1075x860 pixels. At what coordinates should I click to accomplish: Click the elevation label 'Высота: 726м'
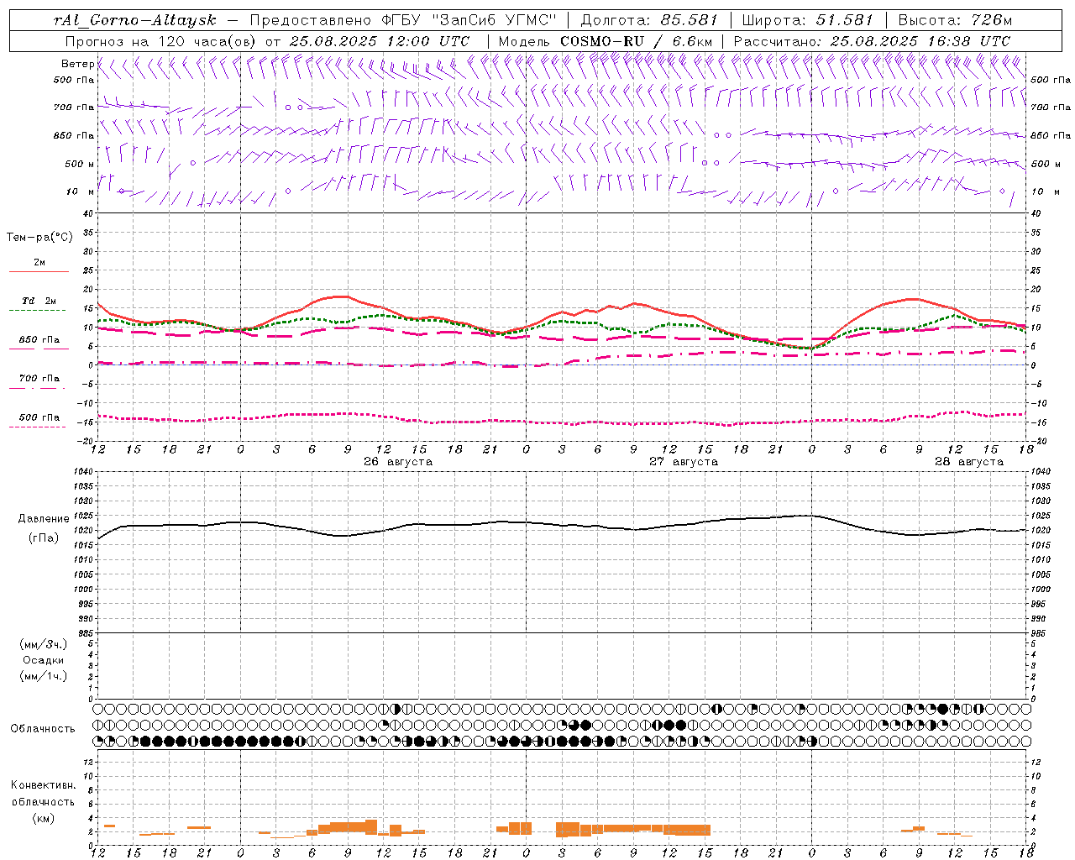[x=955, y=20]
